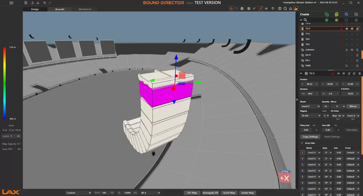Click the globe icon in toolbar
This screenshot has height=196, width=363.
tap(242, 9)
